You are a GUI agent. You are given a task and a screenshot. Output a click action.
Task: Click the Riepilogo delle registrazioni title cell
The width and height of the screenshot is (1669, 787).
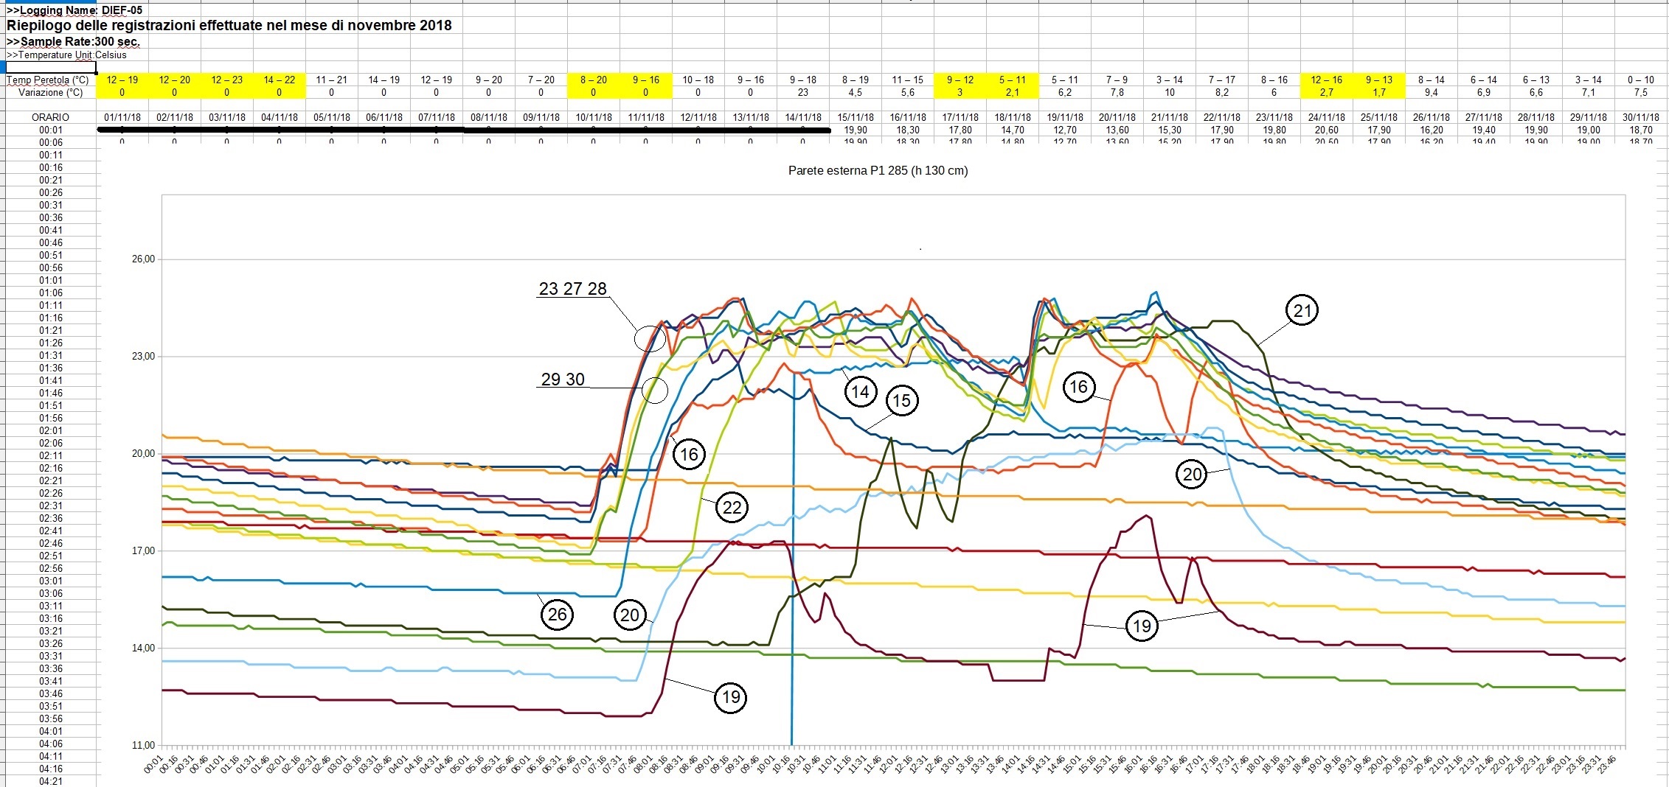[229, 26]
